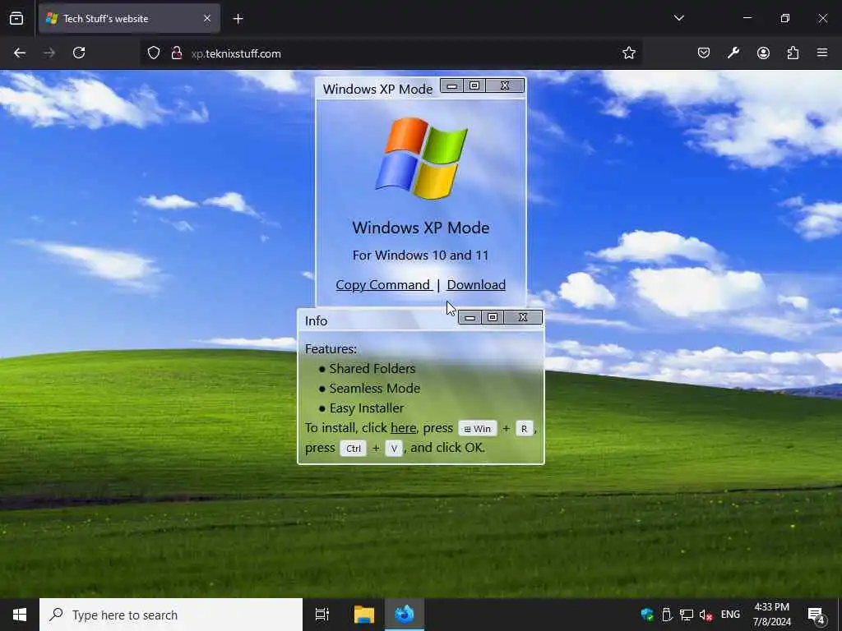This screenshot has height=631, width=842.
Task: Restore down the Firefox browser window
Action: pos(785,18)
